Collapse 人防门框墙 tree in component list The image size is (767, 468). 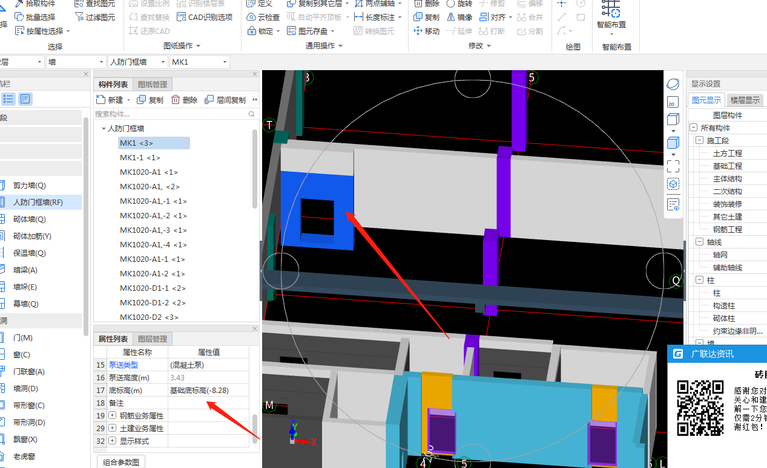pos(104,129)
